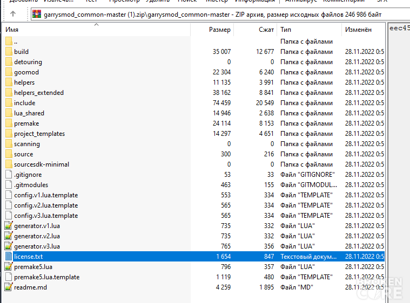Click modified date of source folder

tap(364, 154)
